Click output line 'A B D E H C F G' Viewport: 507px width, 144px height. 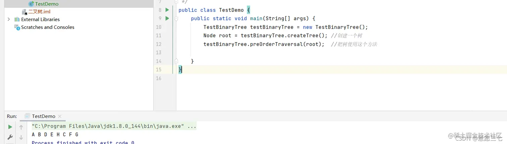(x=55, y=135)
